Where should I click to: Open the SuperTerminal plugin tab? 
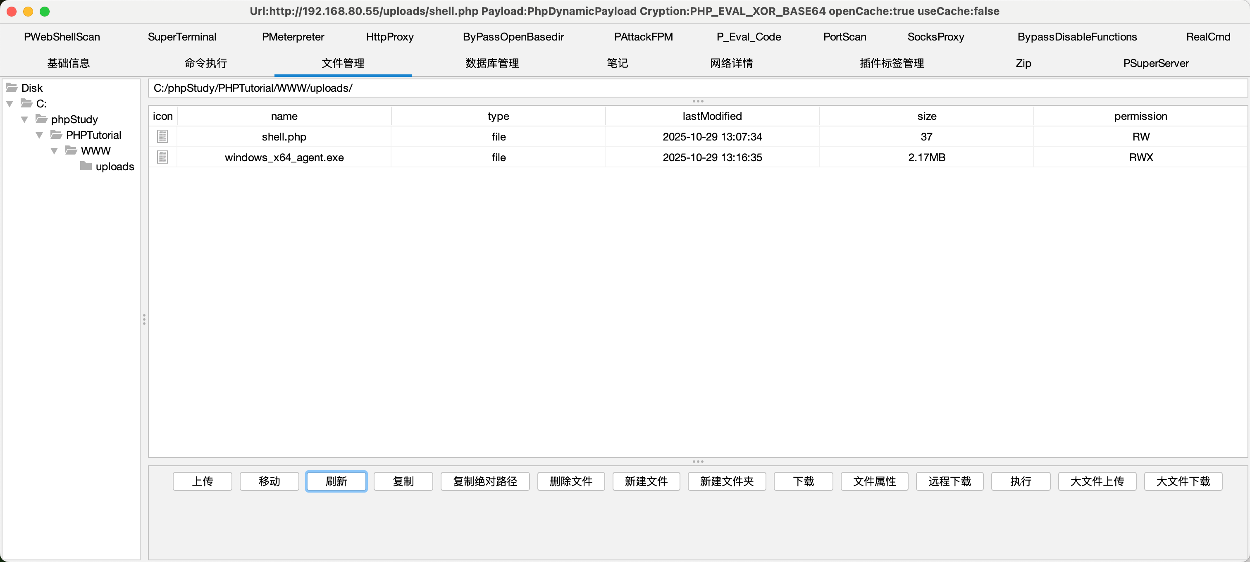[182, 37]
